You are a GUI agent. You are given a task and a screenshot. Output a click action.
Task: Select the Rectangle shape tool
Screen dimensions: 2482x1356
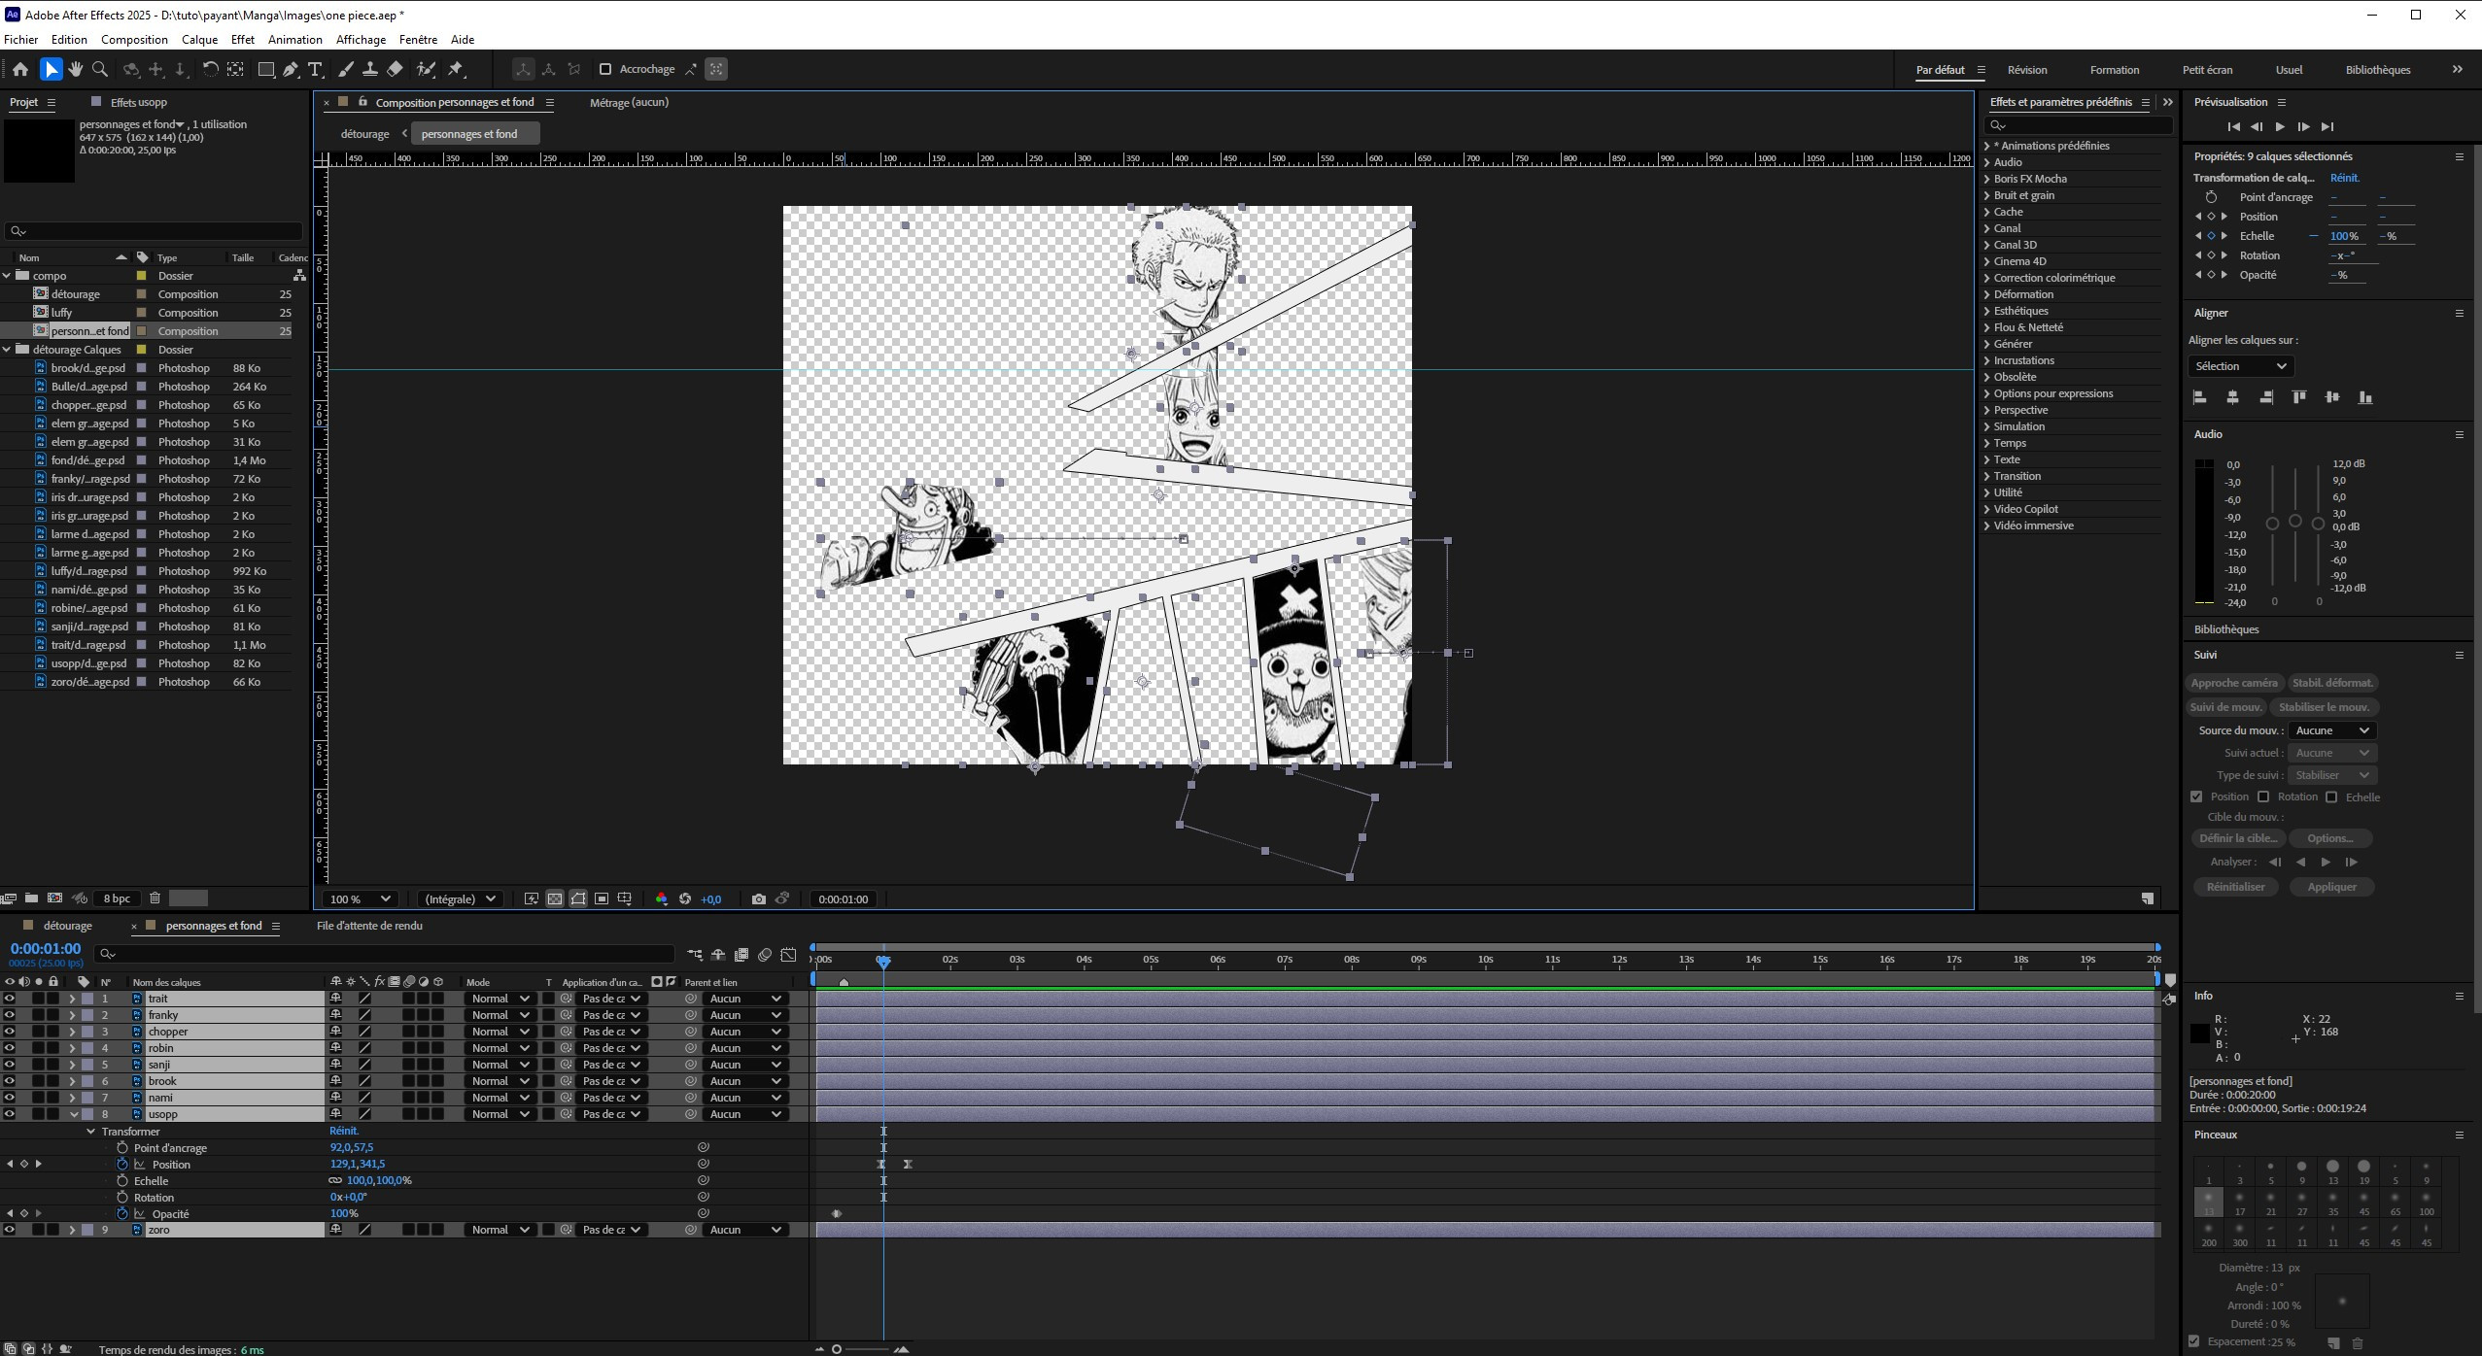coord(265,69)
